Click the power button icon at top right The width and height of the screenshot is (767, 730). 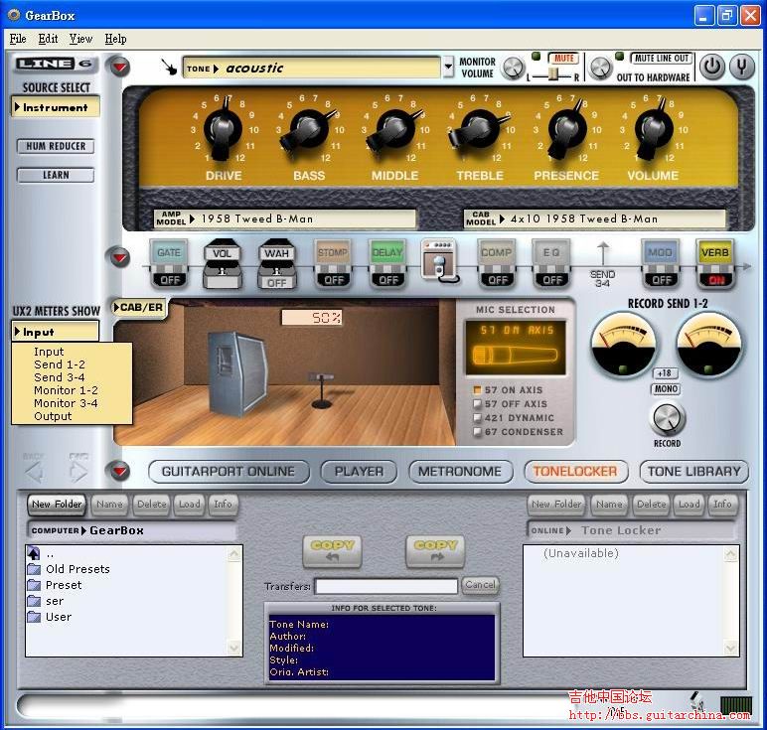tap(712, 68)
